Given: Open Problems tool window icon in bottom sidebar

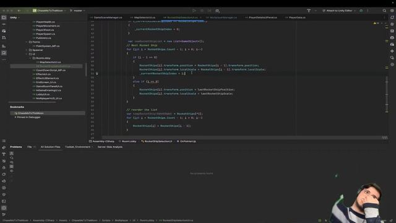Looking at the screenshot, I should (x=4, y=208).
